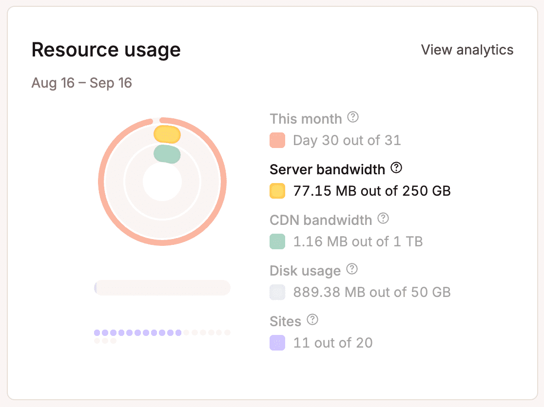Select the Server bandwidth label
The width and height of the screenshot is (544, 407).
[x=327, y=169]
